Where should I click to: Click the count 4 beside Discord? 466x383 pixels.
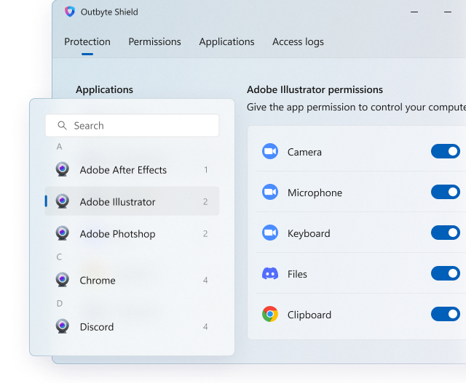(x=205, y=326)
